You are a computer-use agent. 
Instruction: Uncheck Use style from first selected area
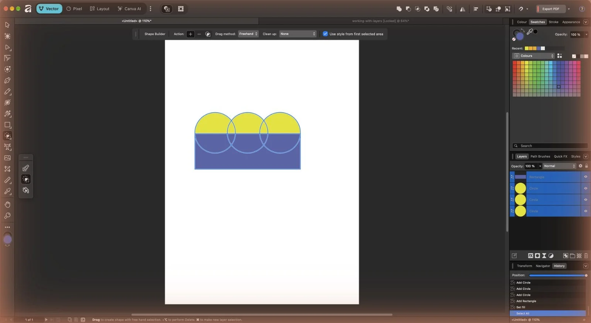tap(325, 34)
